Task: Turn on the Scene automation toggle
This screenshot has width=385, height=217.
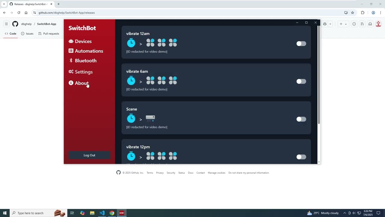Action: [301, 119]
